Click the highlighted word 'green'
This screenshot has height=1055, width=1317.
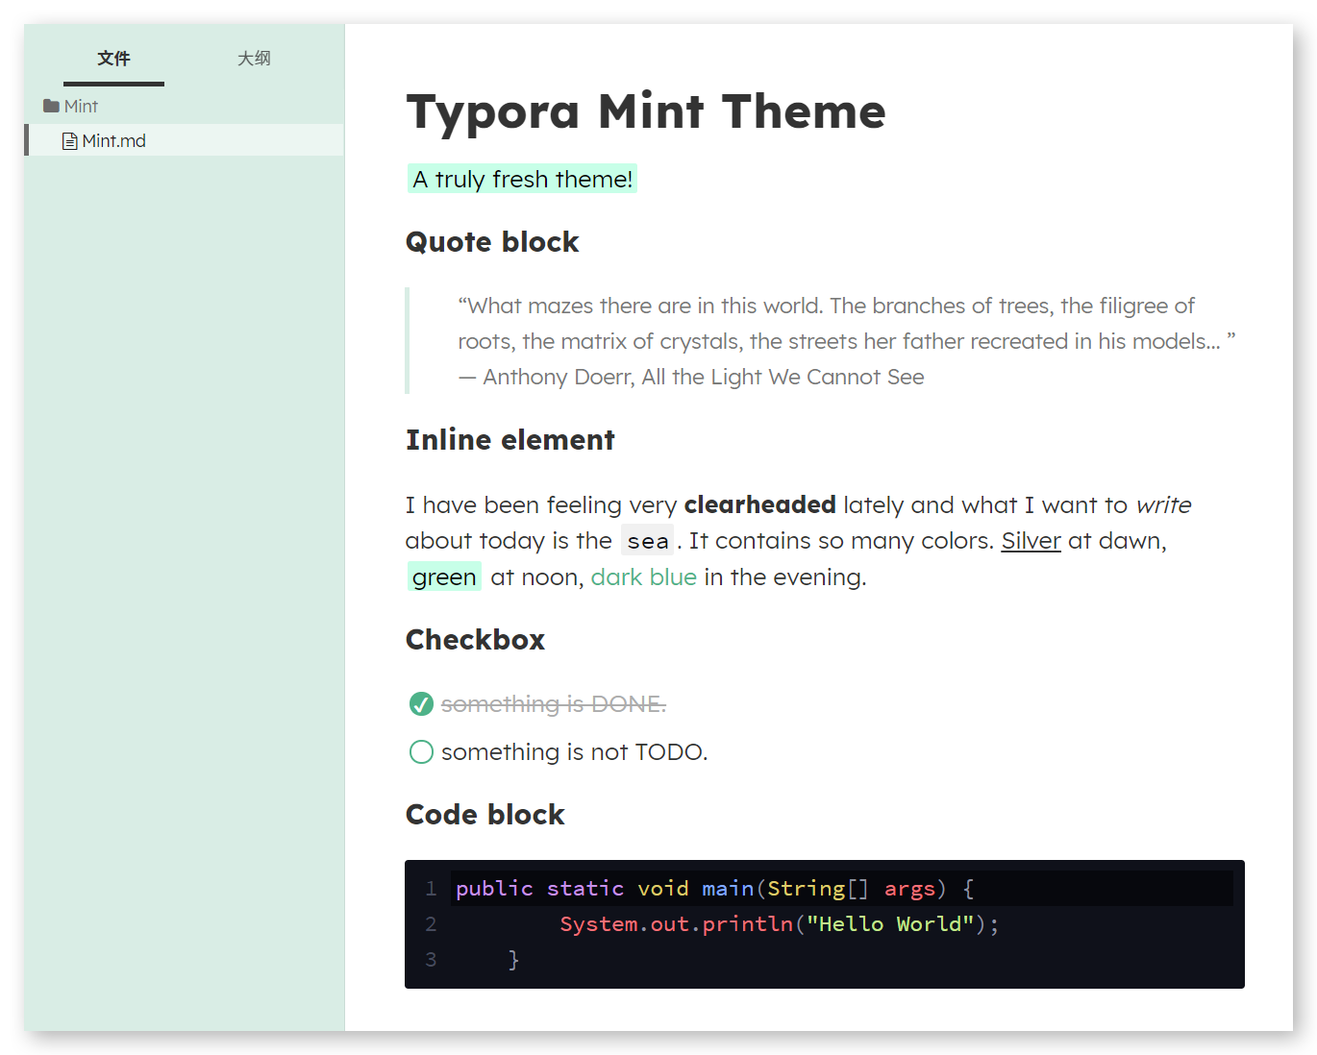point(444,577)
